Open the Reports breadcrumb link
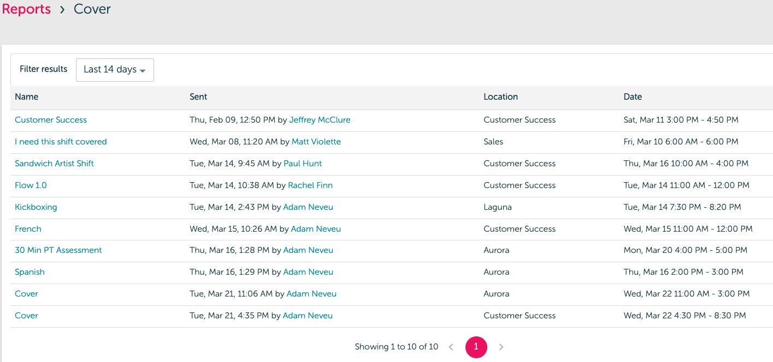Image resolution: width=773 pixels, height=362 pixels. [x=26, y=9]
